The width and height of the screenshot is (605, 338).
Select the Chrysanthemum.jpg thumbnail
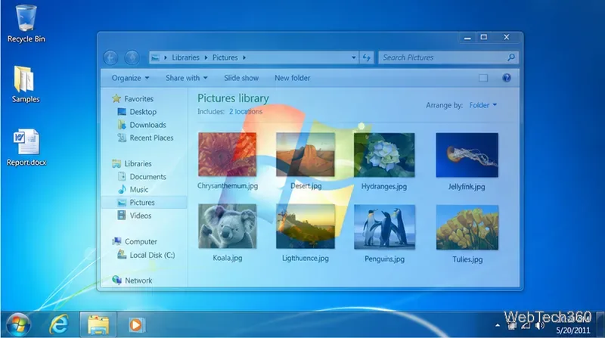228,155
